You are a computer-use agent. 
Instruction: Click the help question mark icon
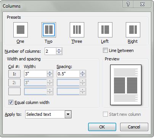tap(128, 5)
